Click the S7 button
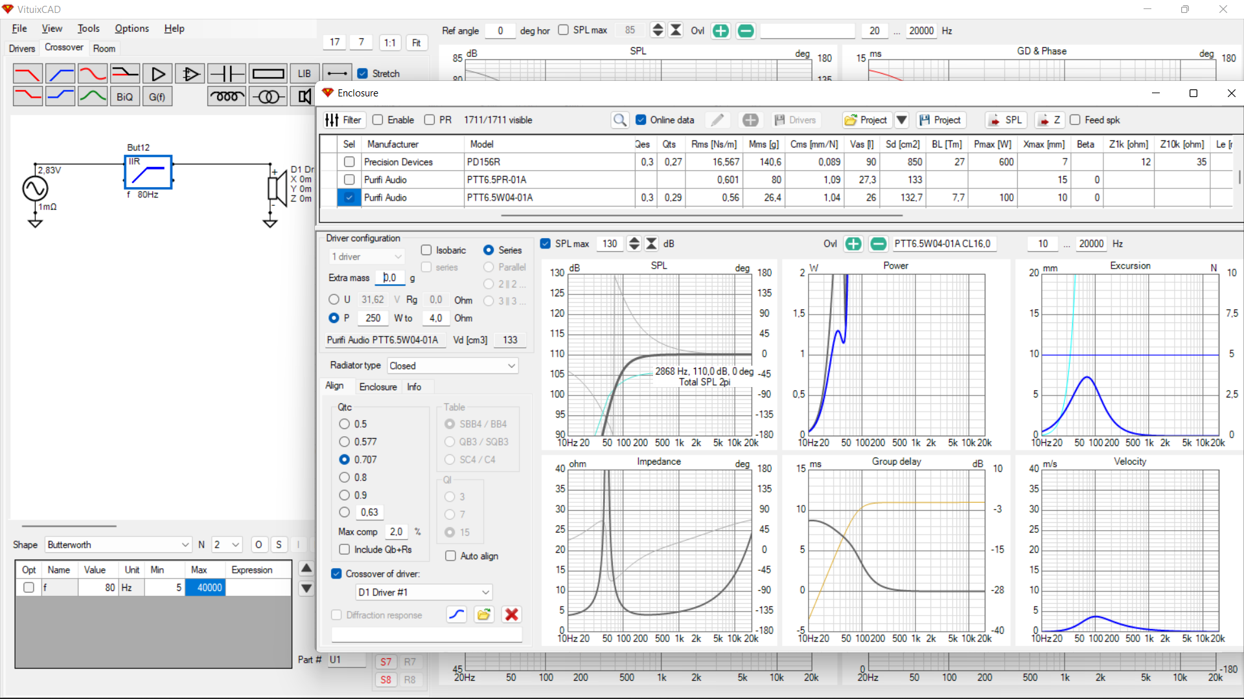 [386, 662]
